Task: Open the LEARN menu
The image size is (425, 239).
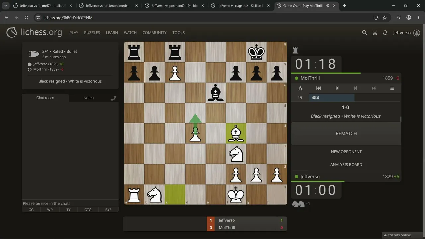Action: click(112, 33)
